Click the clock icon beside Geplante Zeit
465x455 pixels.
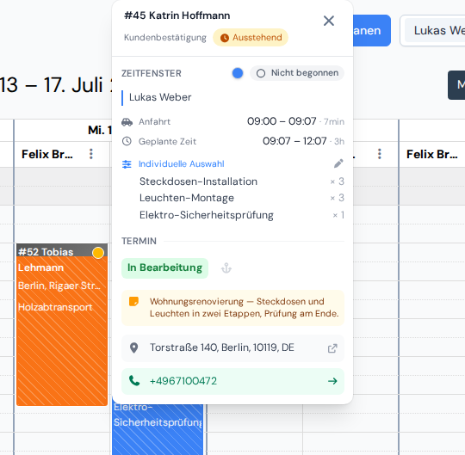click(x=127, y=141)
